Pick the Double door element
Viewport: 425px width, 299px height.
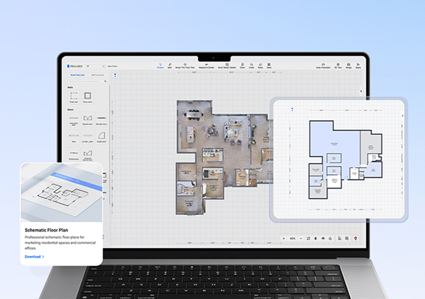point(87,118)
